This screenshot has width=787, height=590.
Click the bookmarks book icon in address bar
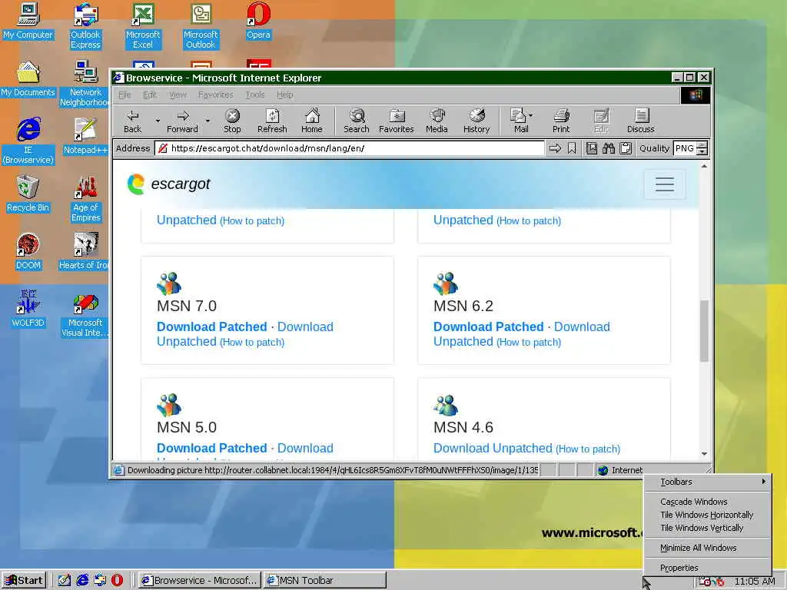point(592,148)
